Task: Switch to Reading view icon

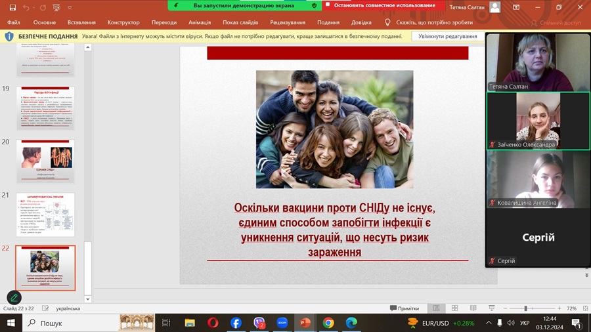Action: point(473,308)
